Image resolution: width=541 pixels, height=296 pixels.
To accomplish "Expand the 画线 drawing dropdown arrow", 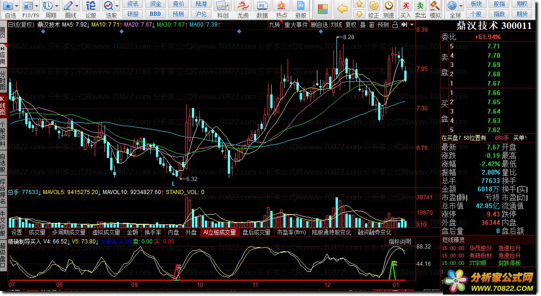I will pyautogui.click(x=77, y=6).
